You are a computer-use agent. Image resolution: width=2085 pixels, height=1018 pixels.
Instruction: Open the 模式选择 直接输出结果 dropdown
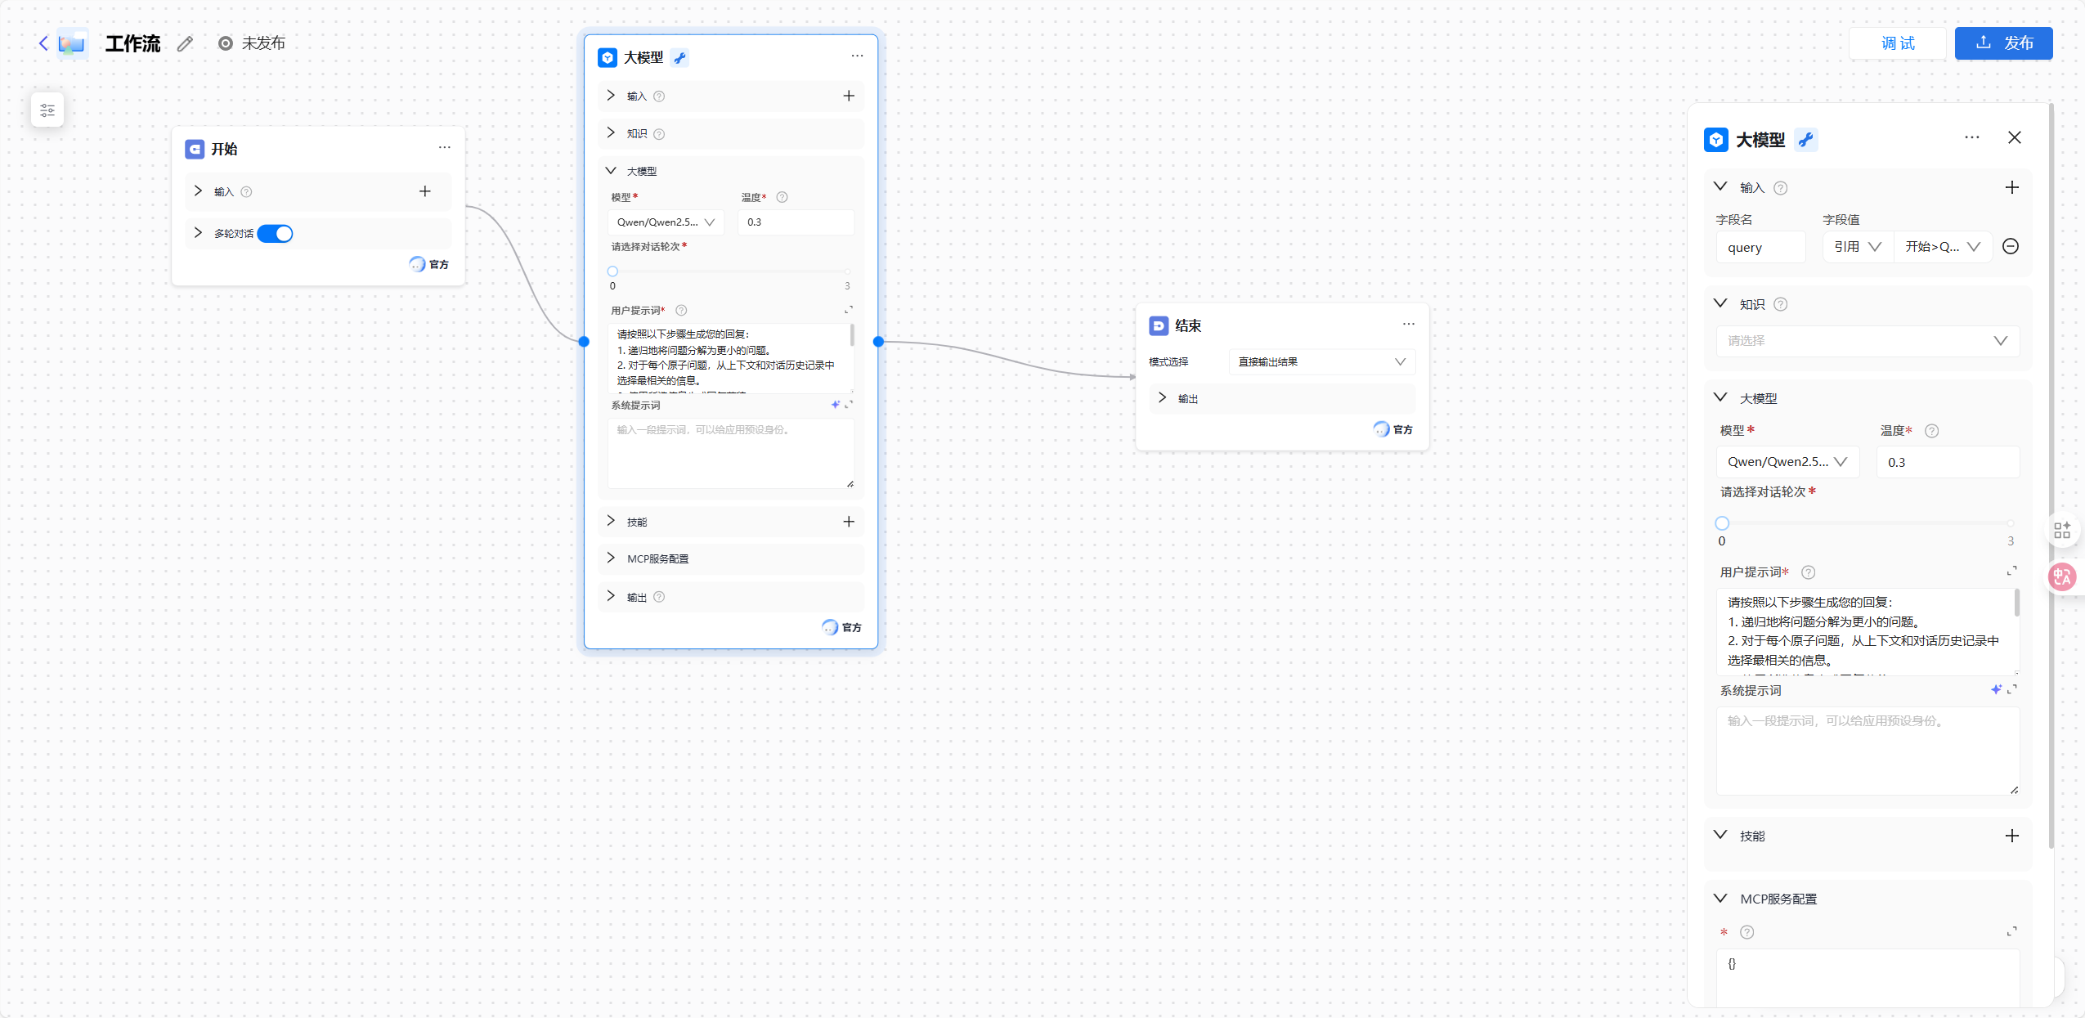pyautogui.click(x=1320, y=362)
